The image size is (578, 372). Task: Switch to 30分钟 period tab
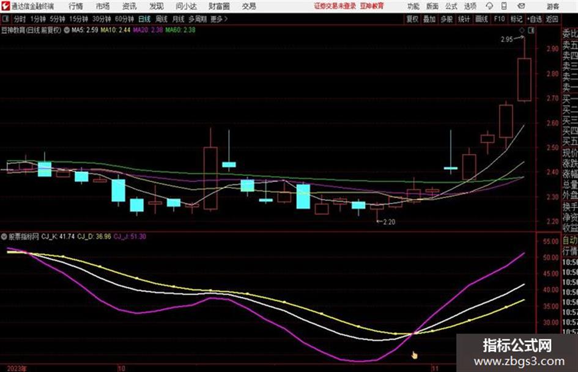tap(102, 19)
